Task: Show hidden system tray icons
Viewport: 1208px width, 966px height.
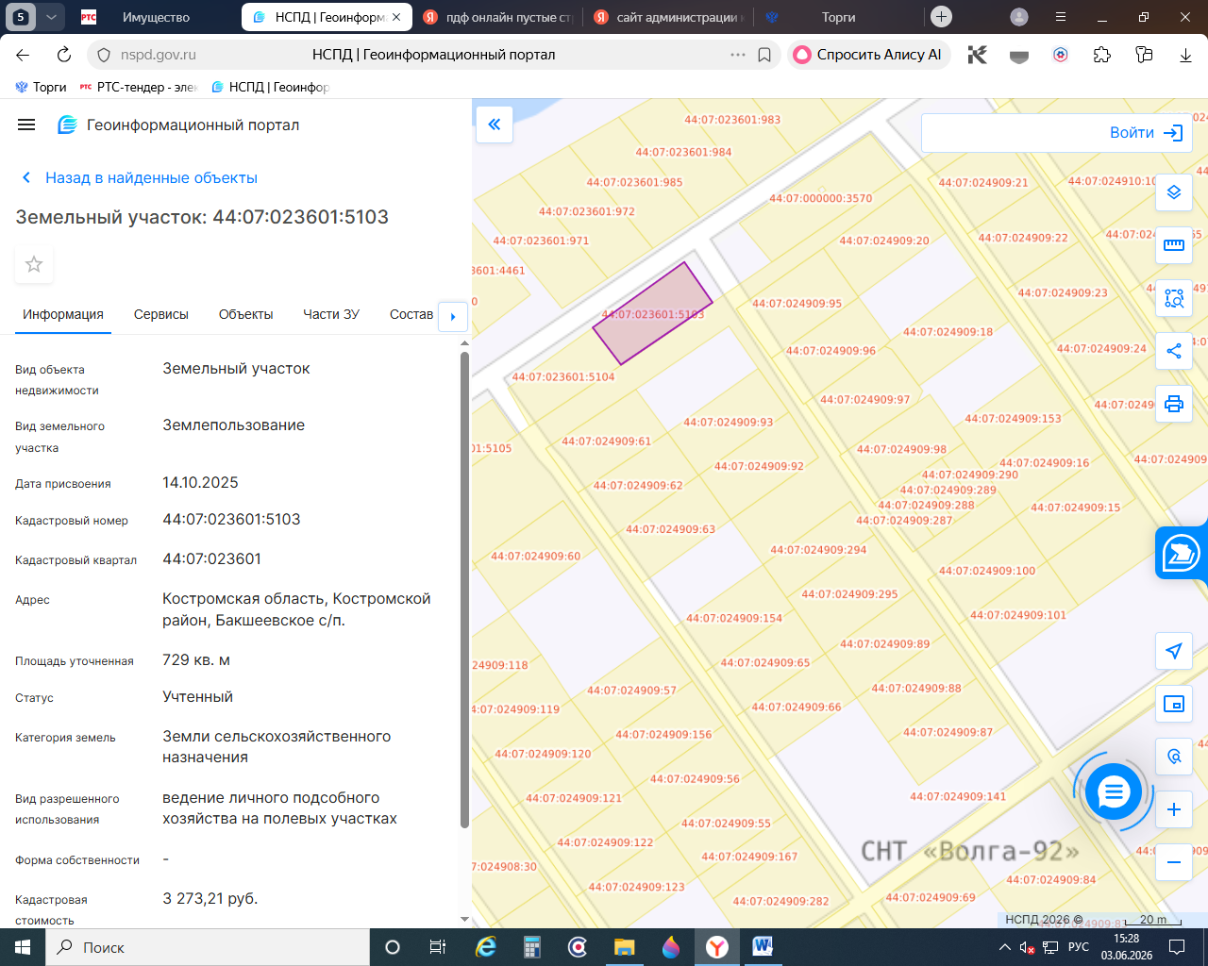Action: (1004, 947)
